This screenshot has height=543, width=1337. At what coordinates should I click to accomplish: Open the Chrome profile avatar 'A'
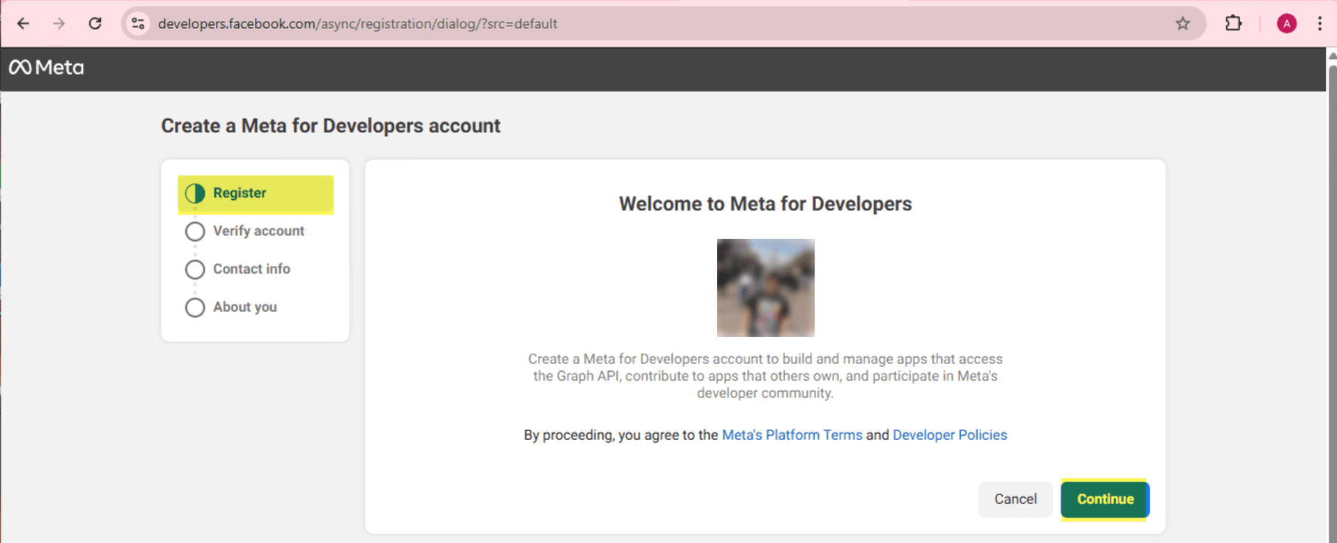tap(1286, 24)
